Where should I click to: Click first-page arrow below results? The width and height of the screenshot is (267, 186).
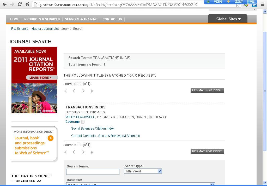tap(65, 152)
